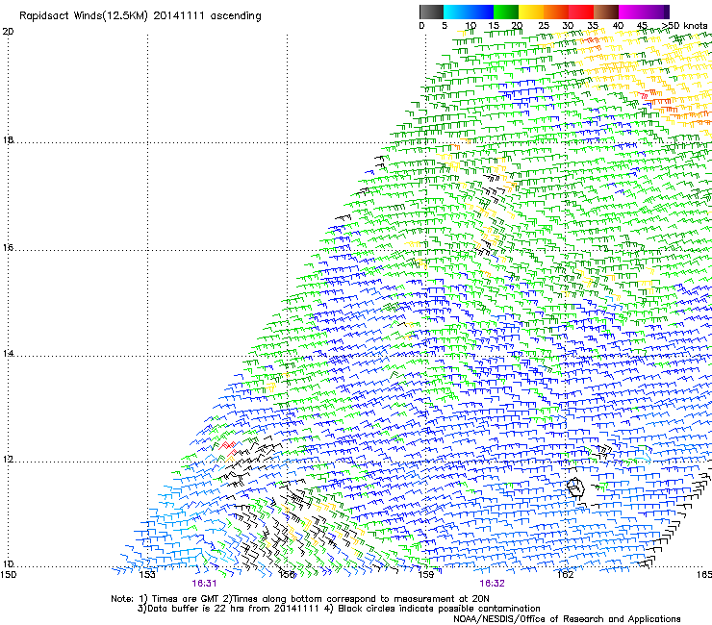Viewport: 712px width, 625px height.
Task: Click the red 30–35 knots color segment
Action: pyautogui.click(x=581, y=12)
